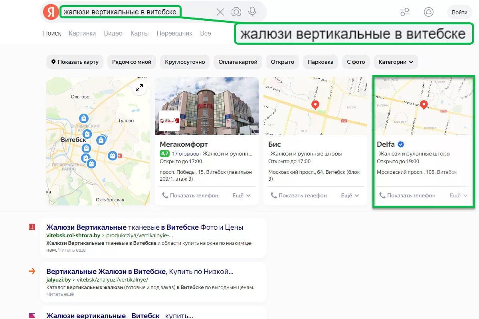Clear the search query with X icon
This screenshot has width=479, height=319.
(220, 12)
